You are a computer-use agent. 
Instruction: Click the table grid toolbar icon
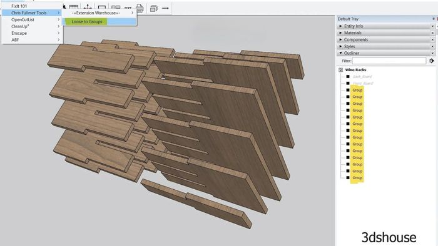[x=74, y=7]
